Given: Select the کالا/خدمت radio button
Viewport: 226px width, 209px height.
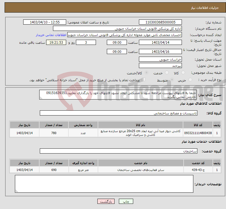Looking at the screenshot, I should (146, 73).
